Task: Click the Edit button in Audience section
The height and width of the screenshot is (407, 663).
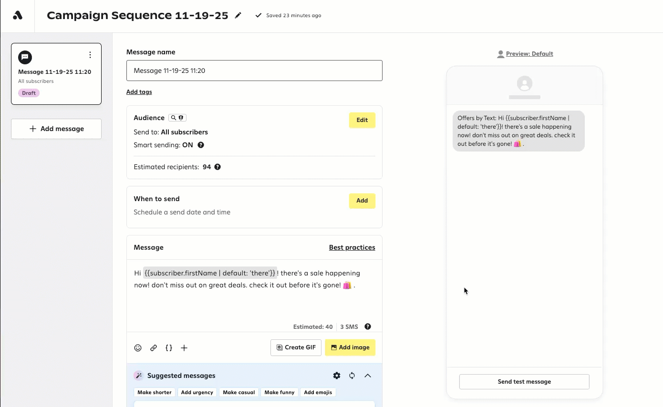Action: click(362, 120)
